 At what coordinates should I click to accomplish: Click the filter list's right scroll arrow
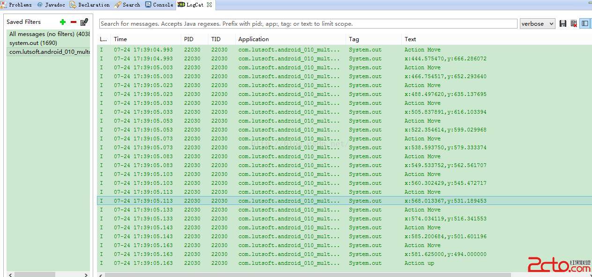coord(86,275)
